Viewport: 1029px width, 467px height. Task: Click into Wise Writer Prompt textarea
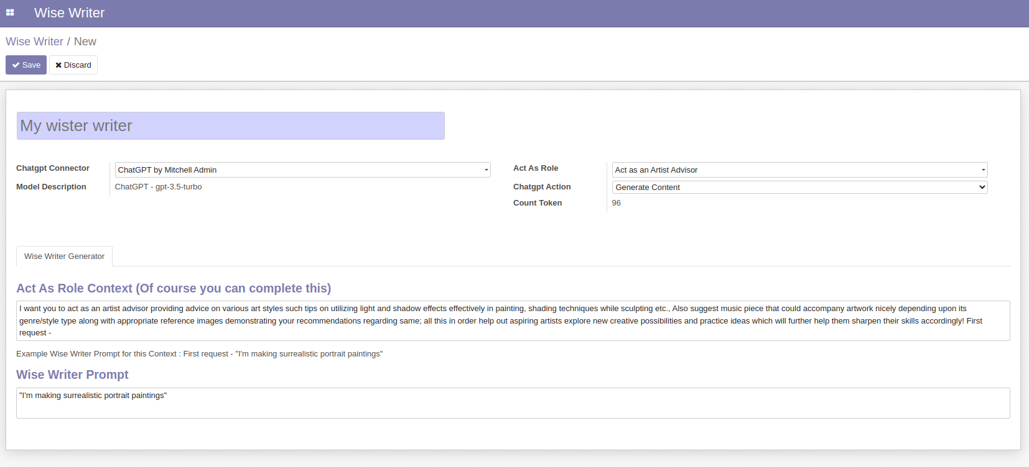point(513,403)
